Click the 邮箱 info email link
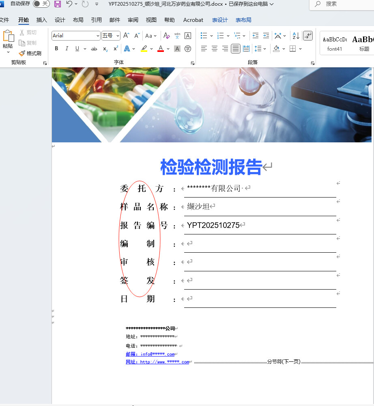Viewport: 374px width, 406px height. pos(150,354)
